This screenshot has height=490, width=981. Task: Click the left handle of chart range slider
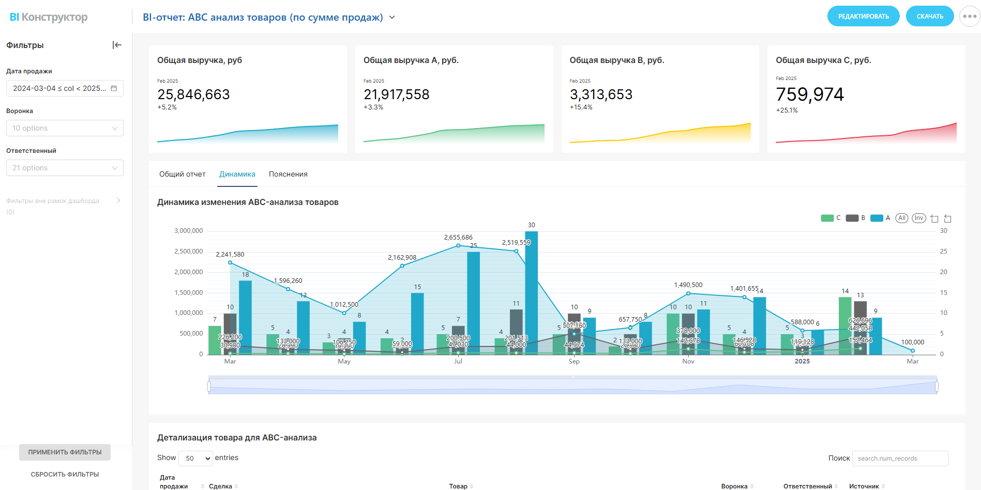[x=209, y=386]
